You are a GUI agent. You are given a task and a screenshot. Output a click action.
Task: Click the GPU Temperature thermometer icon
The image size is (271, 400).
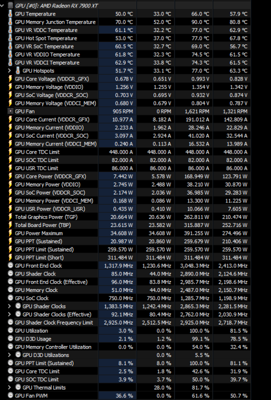point(10,14)
